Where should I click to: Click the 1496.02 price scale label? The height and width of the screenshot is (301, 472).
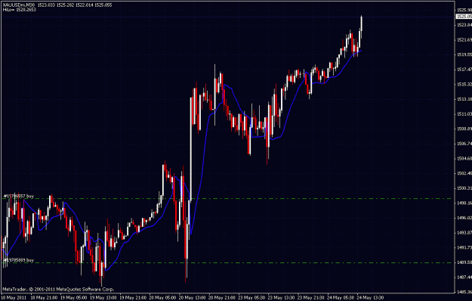[464, 218]
